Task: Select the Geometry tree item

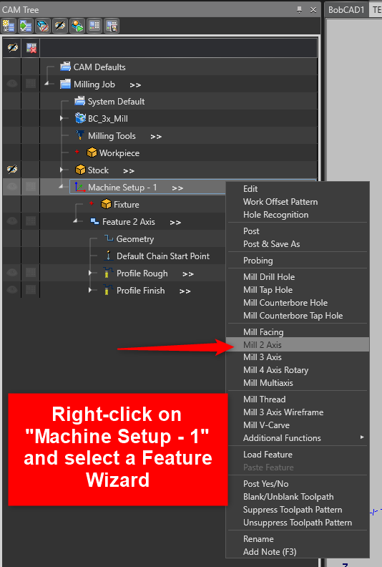Action: click(134, 239)
